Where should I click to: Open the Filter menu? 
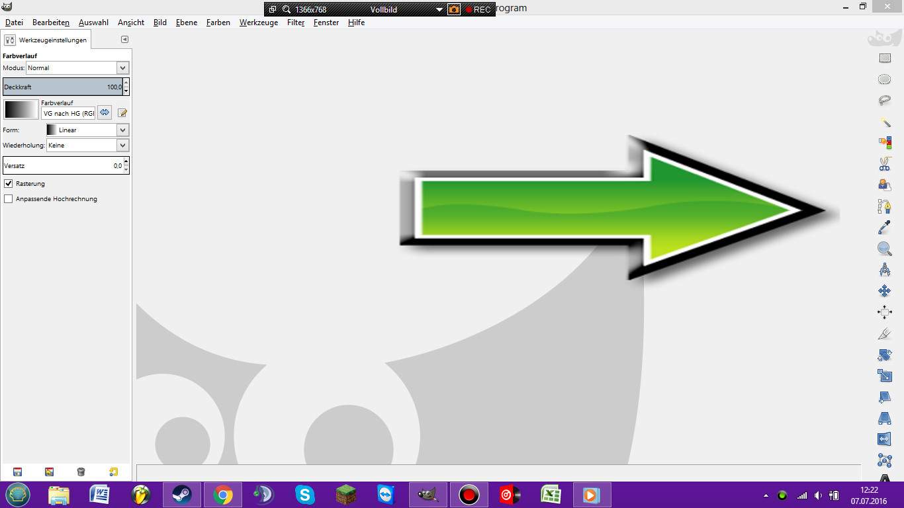tap(296, 22)
